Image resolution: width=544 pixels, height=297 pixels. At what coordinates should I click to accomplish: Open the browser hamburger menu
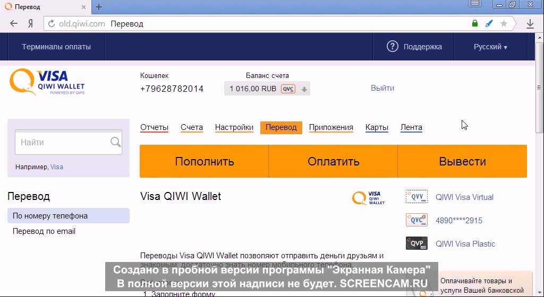tap(475, 4)
